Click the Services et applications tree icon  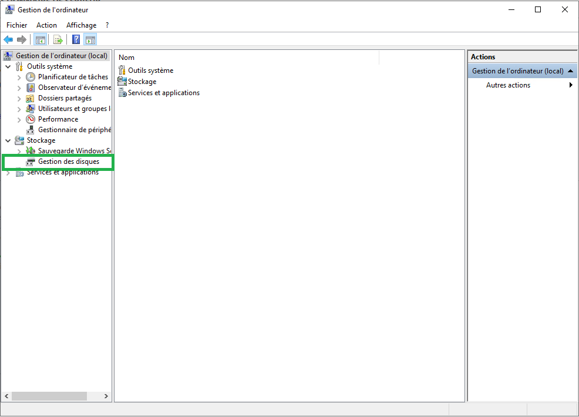[19, 173]
